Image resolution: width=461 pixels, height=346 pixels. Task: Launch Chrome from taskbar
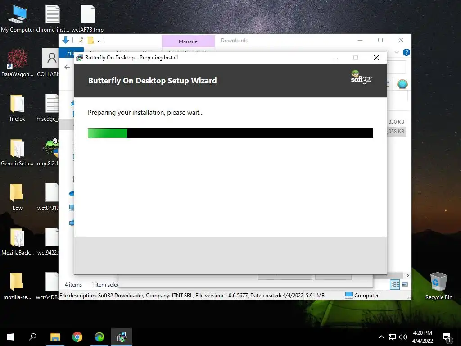77,337
